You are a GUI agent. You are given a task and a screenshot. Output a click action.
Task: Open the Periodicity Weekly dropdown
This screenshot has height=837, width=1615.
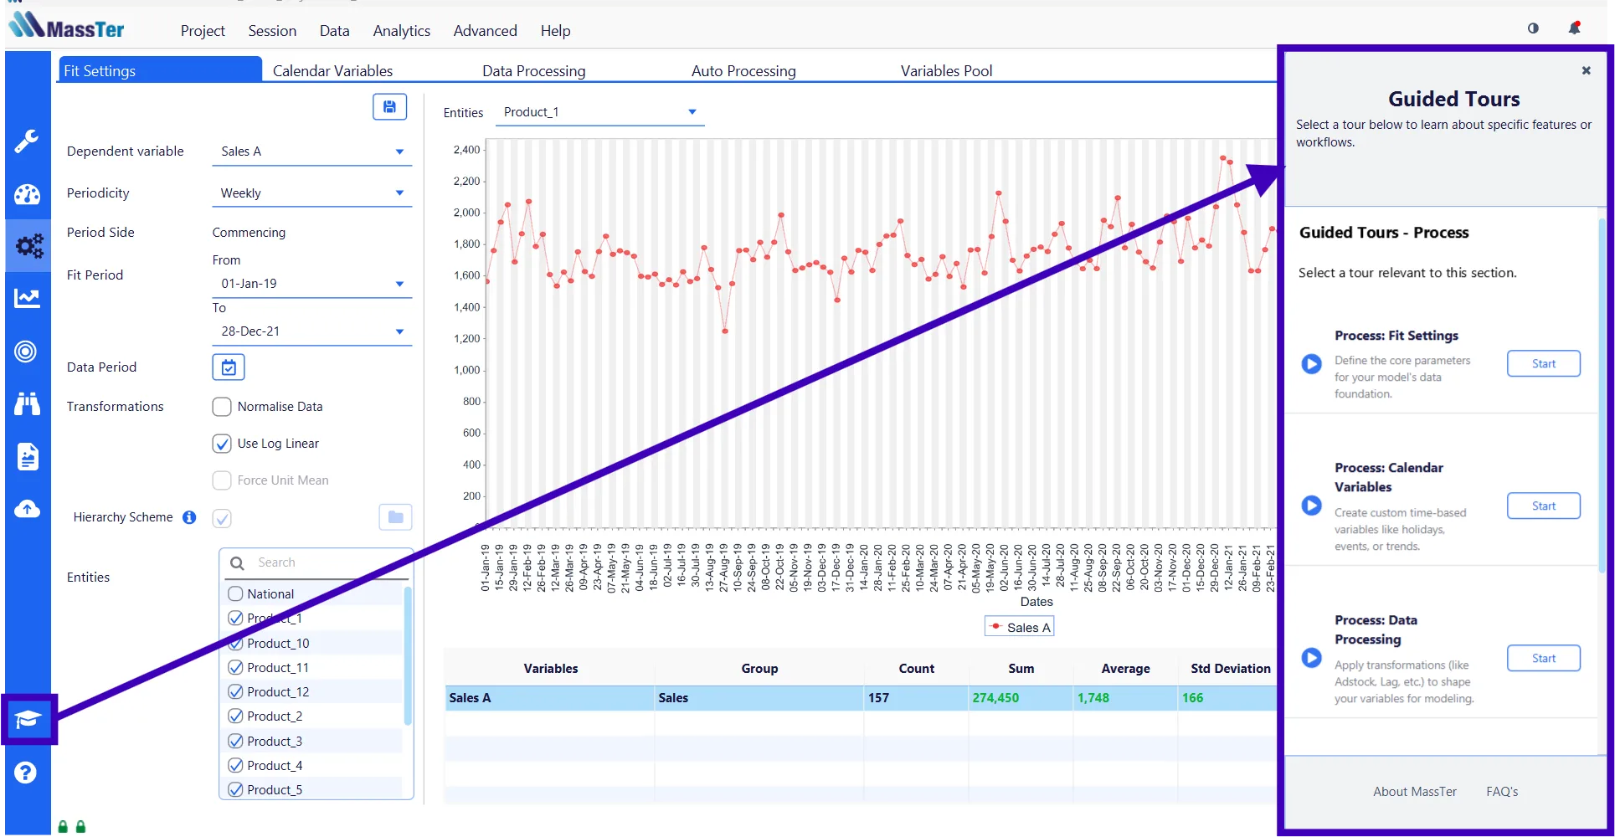tap(311, 193)
